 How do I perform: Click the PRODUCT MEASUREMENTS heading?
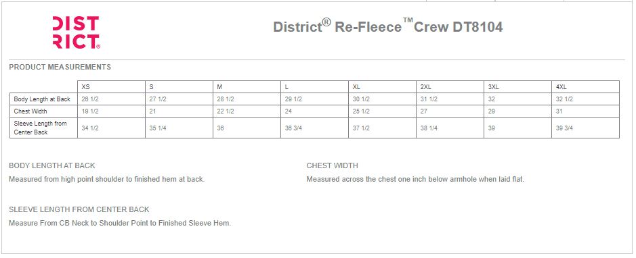60,67
